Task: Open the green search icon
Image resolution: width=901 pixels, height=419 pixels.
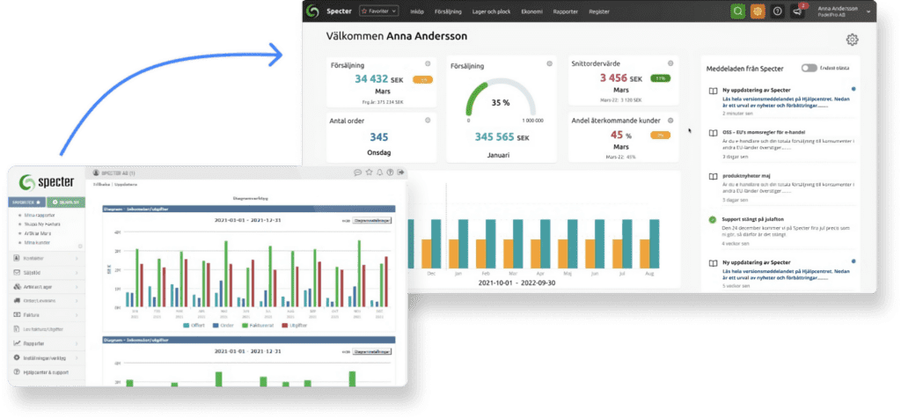Action: 738,11
